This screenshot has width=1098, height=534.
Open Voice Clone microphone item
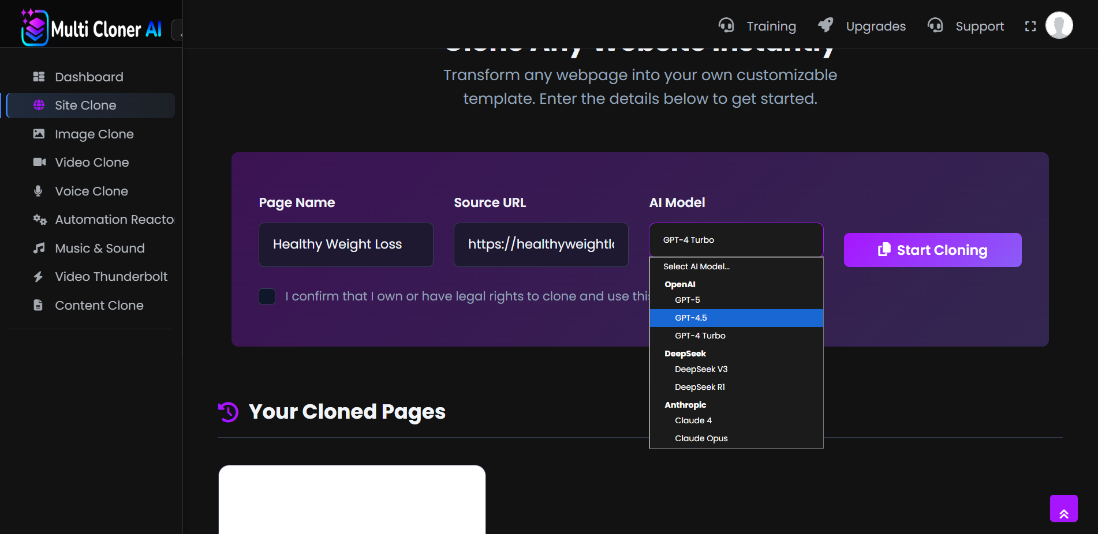pos(91,191)
